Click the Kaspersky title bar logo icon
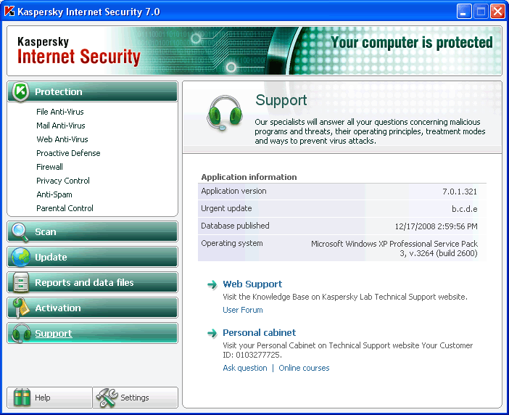This screenshot has width=509, height=415. [x=9, y=12]
